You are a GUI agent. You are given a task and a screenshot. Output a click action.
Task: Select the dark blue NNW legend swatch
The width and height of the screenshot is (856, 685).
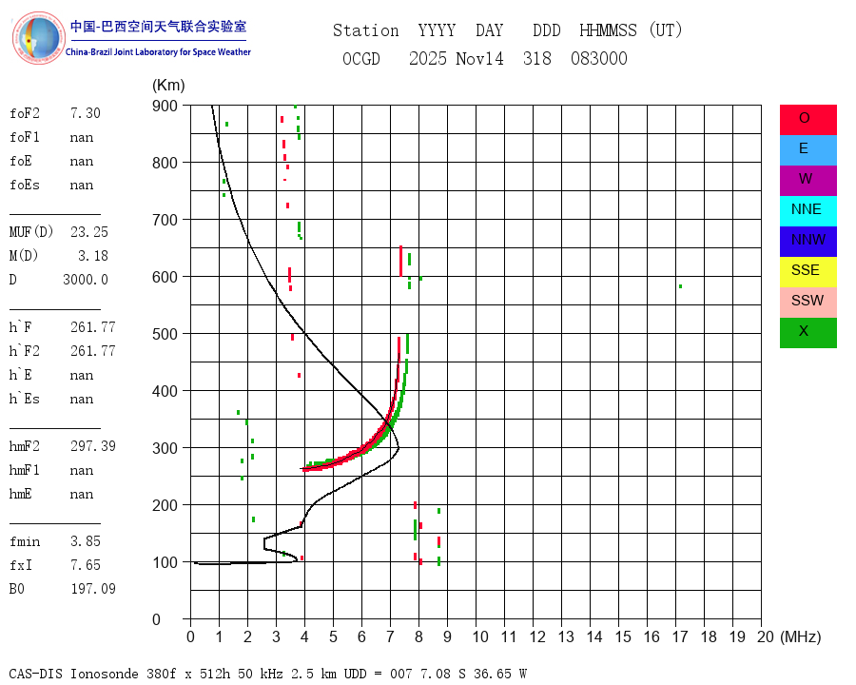[807, 242]
